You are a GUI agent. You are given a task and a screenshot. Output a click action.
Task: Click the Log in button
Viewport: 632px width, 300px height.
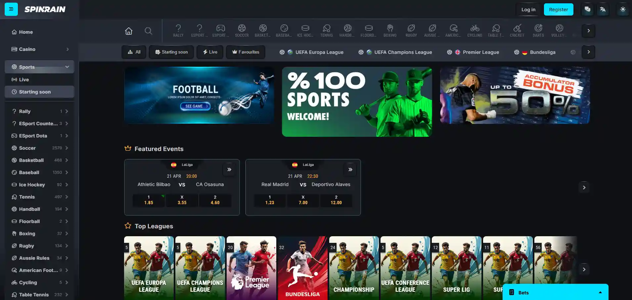point(528,10)
